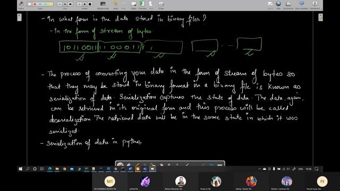340x191 pixels.
Task: Go to the Next page
Action: coord(151,5)
